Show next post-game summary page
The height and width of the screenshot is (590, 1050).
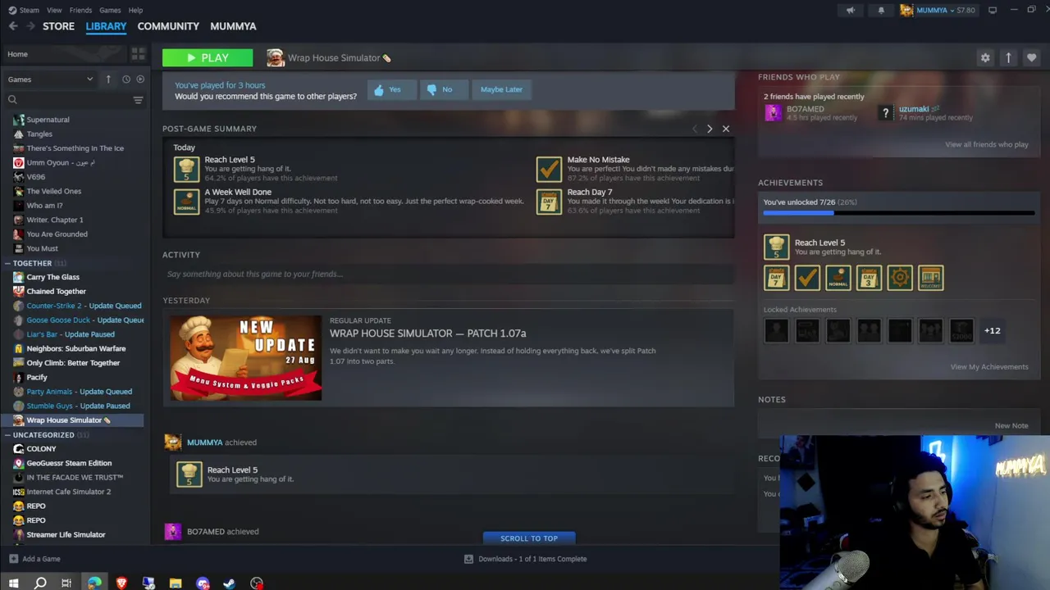click(x=710, y=129)
